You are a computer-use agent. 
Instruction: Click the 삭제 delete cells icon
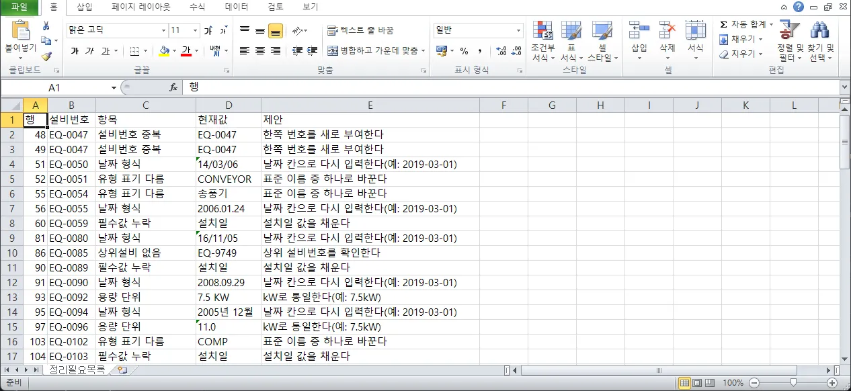tap(667, 30)
